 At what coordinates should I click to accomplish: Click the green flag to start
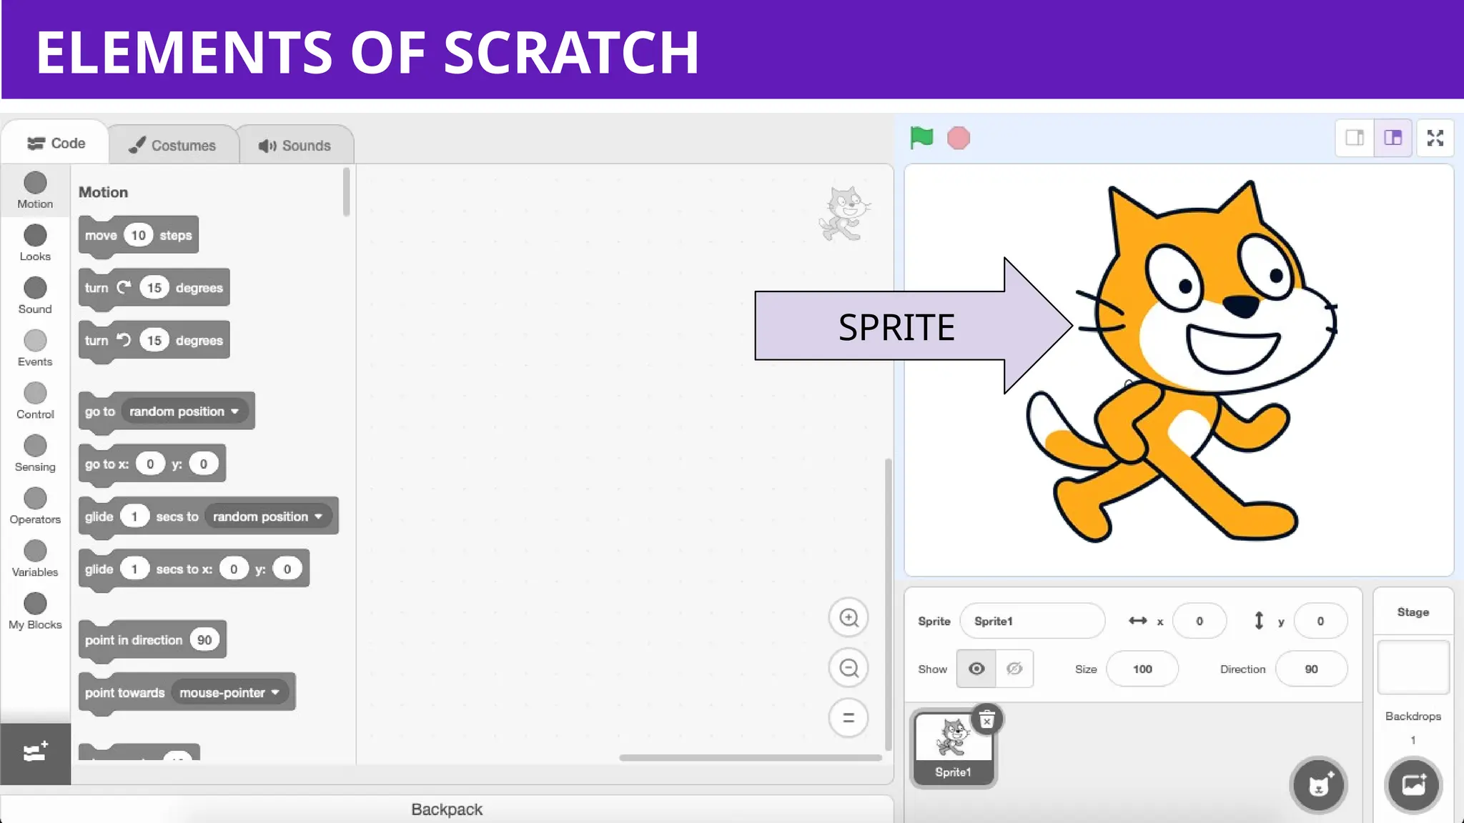tap(921, 137)
